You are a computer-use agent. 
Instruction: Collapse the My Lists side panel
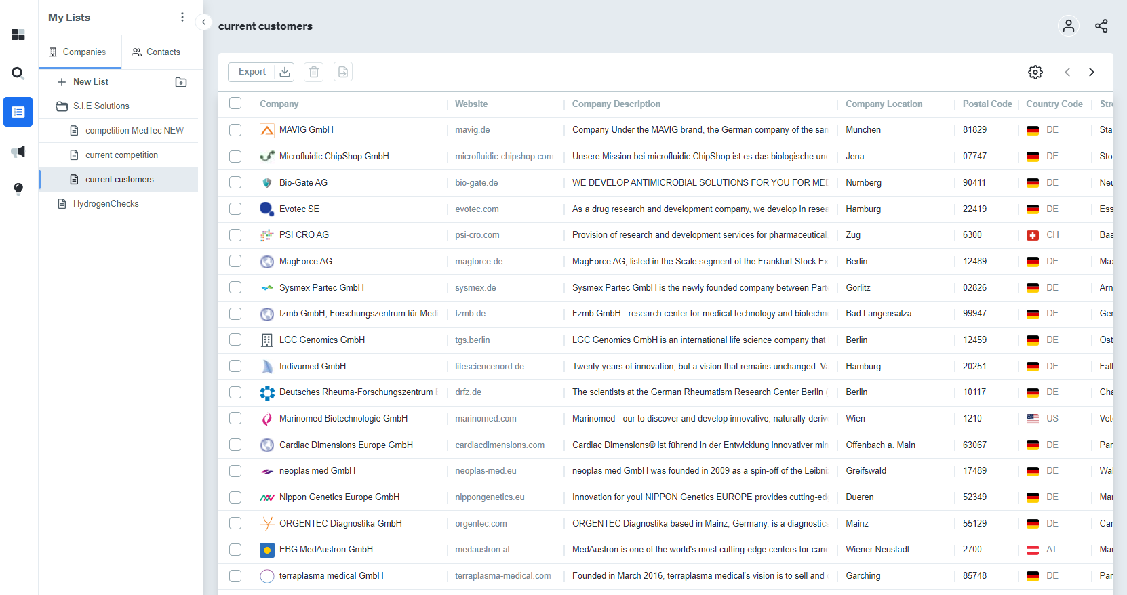coord(203,22)
